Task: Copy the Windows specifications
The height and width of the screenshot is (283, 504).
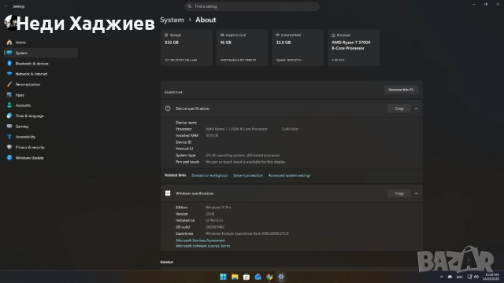Action: (399, 193)
